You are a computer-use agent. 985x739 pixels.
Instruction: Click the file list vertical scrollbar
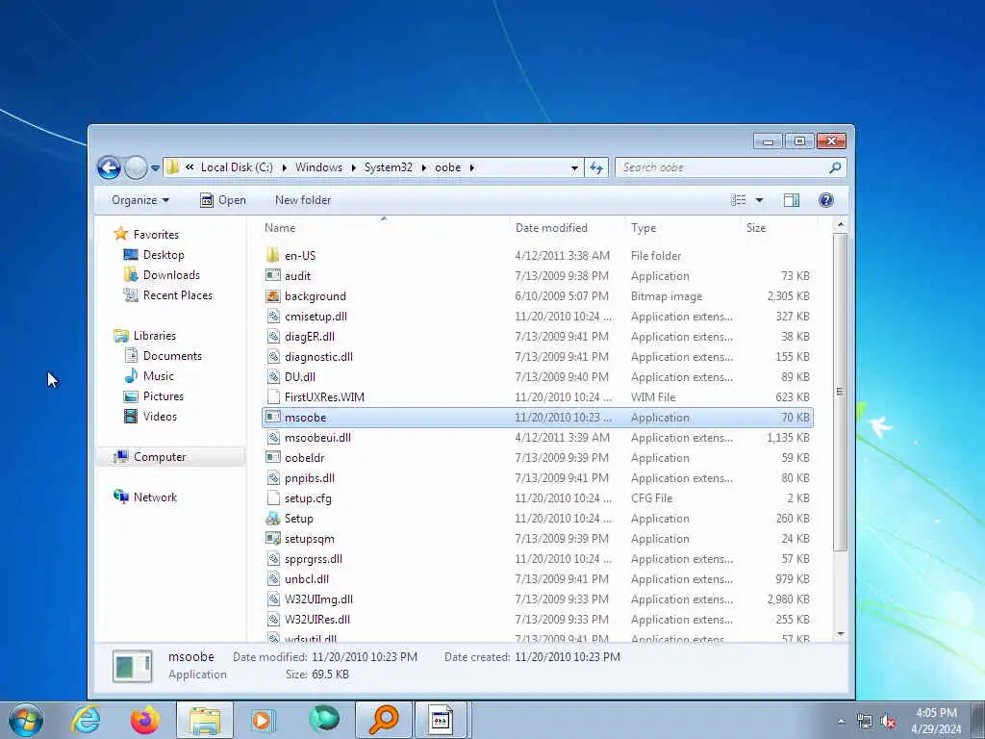tap(841, 393)
